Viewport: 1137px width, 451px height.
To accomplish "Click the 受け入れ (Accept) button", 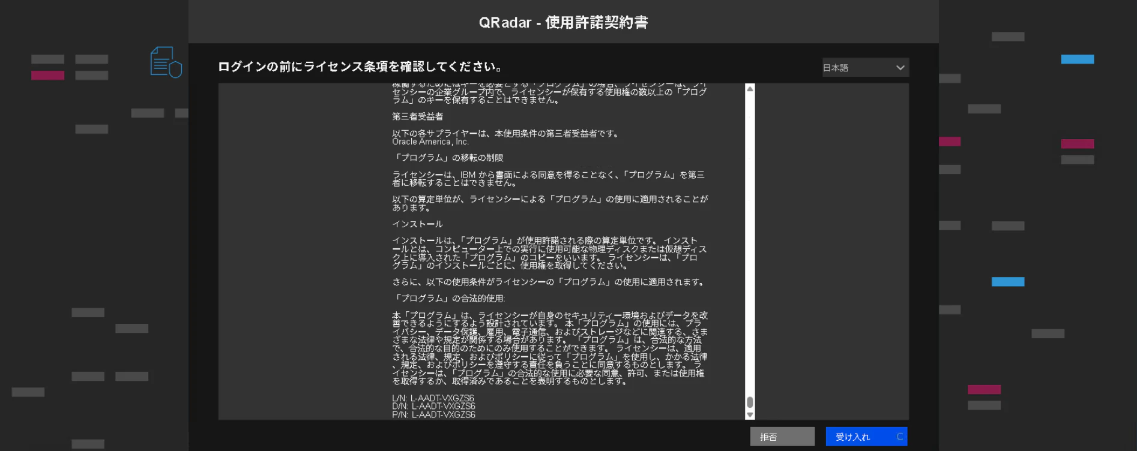I will (866, 437).
